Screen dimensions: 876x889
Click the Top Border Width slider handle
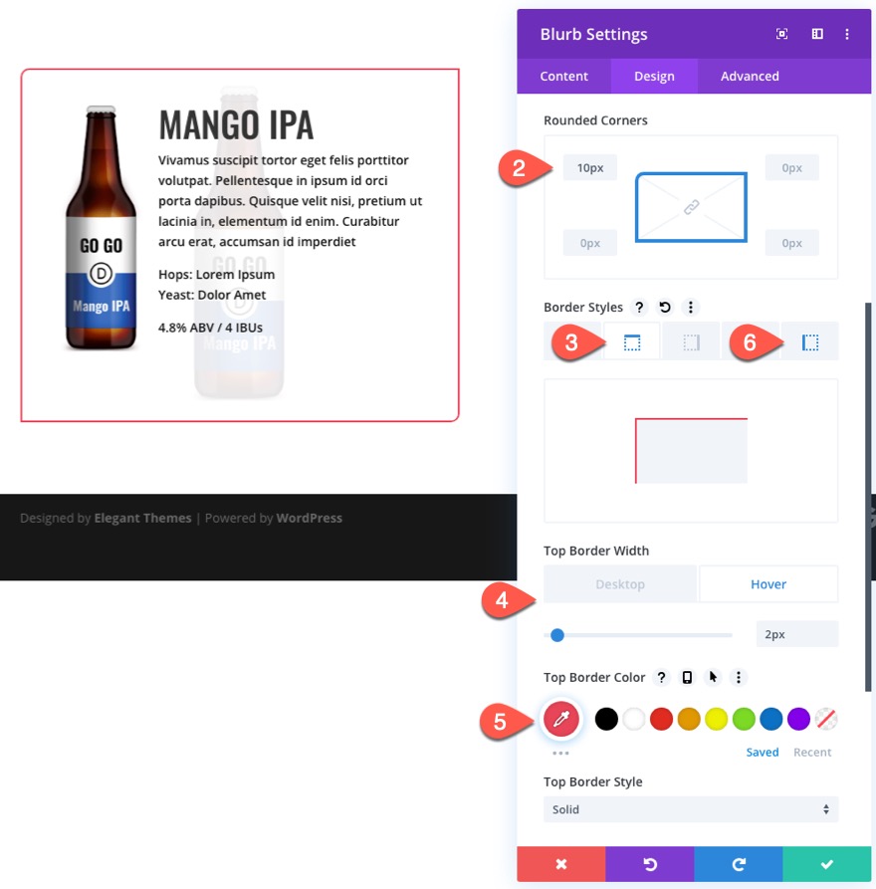click(x=557, y=635)
